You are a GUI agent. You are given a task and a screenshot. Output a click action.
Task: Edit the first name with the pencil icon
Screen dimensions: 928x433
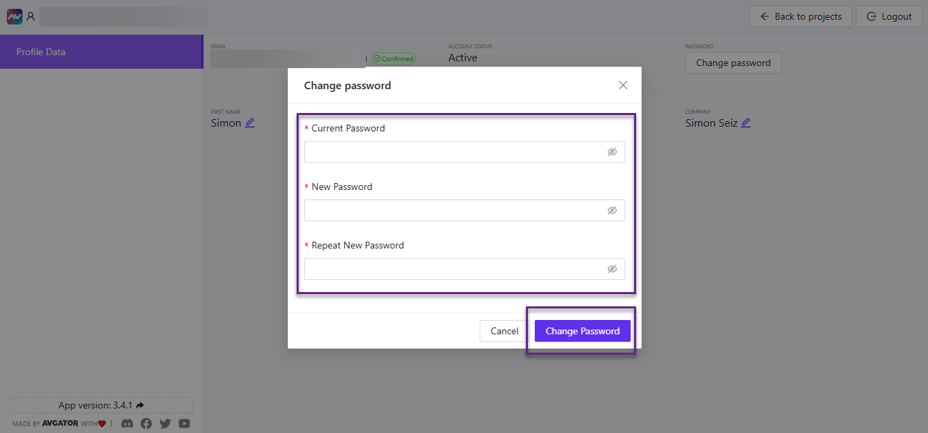point(249,123)
